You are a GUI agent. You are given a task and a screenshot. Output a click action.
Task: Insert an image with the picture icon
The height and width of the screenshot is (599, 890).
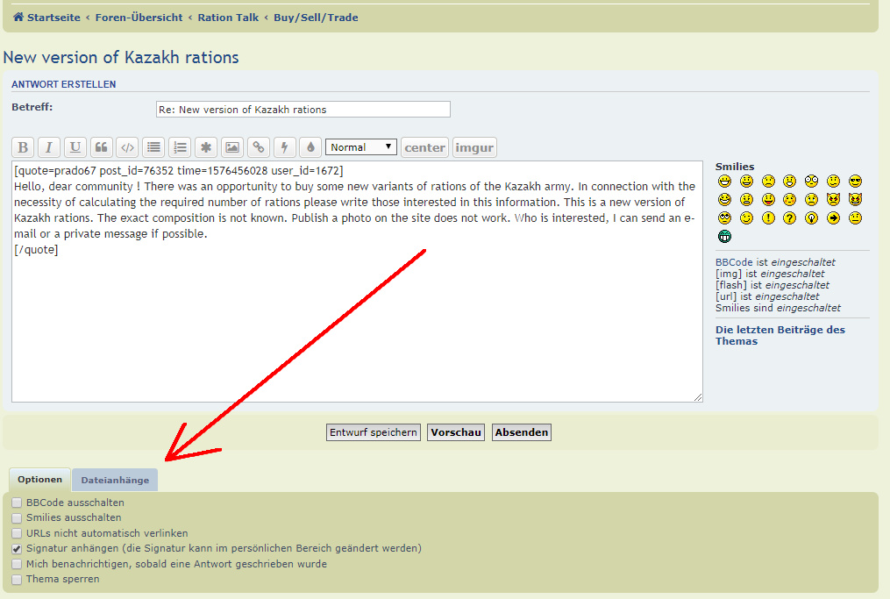[x=231, y=147]
